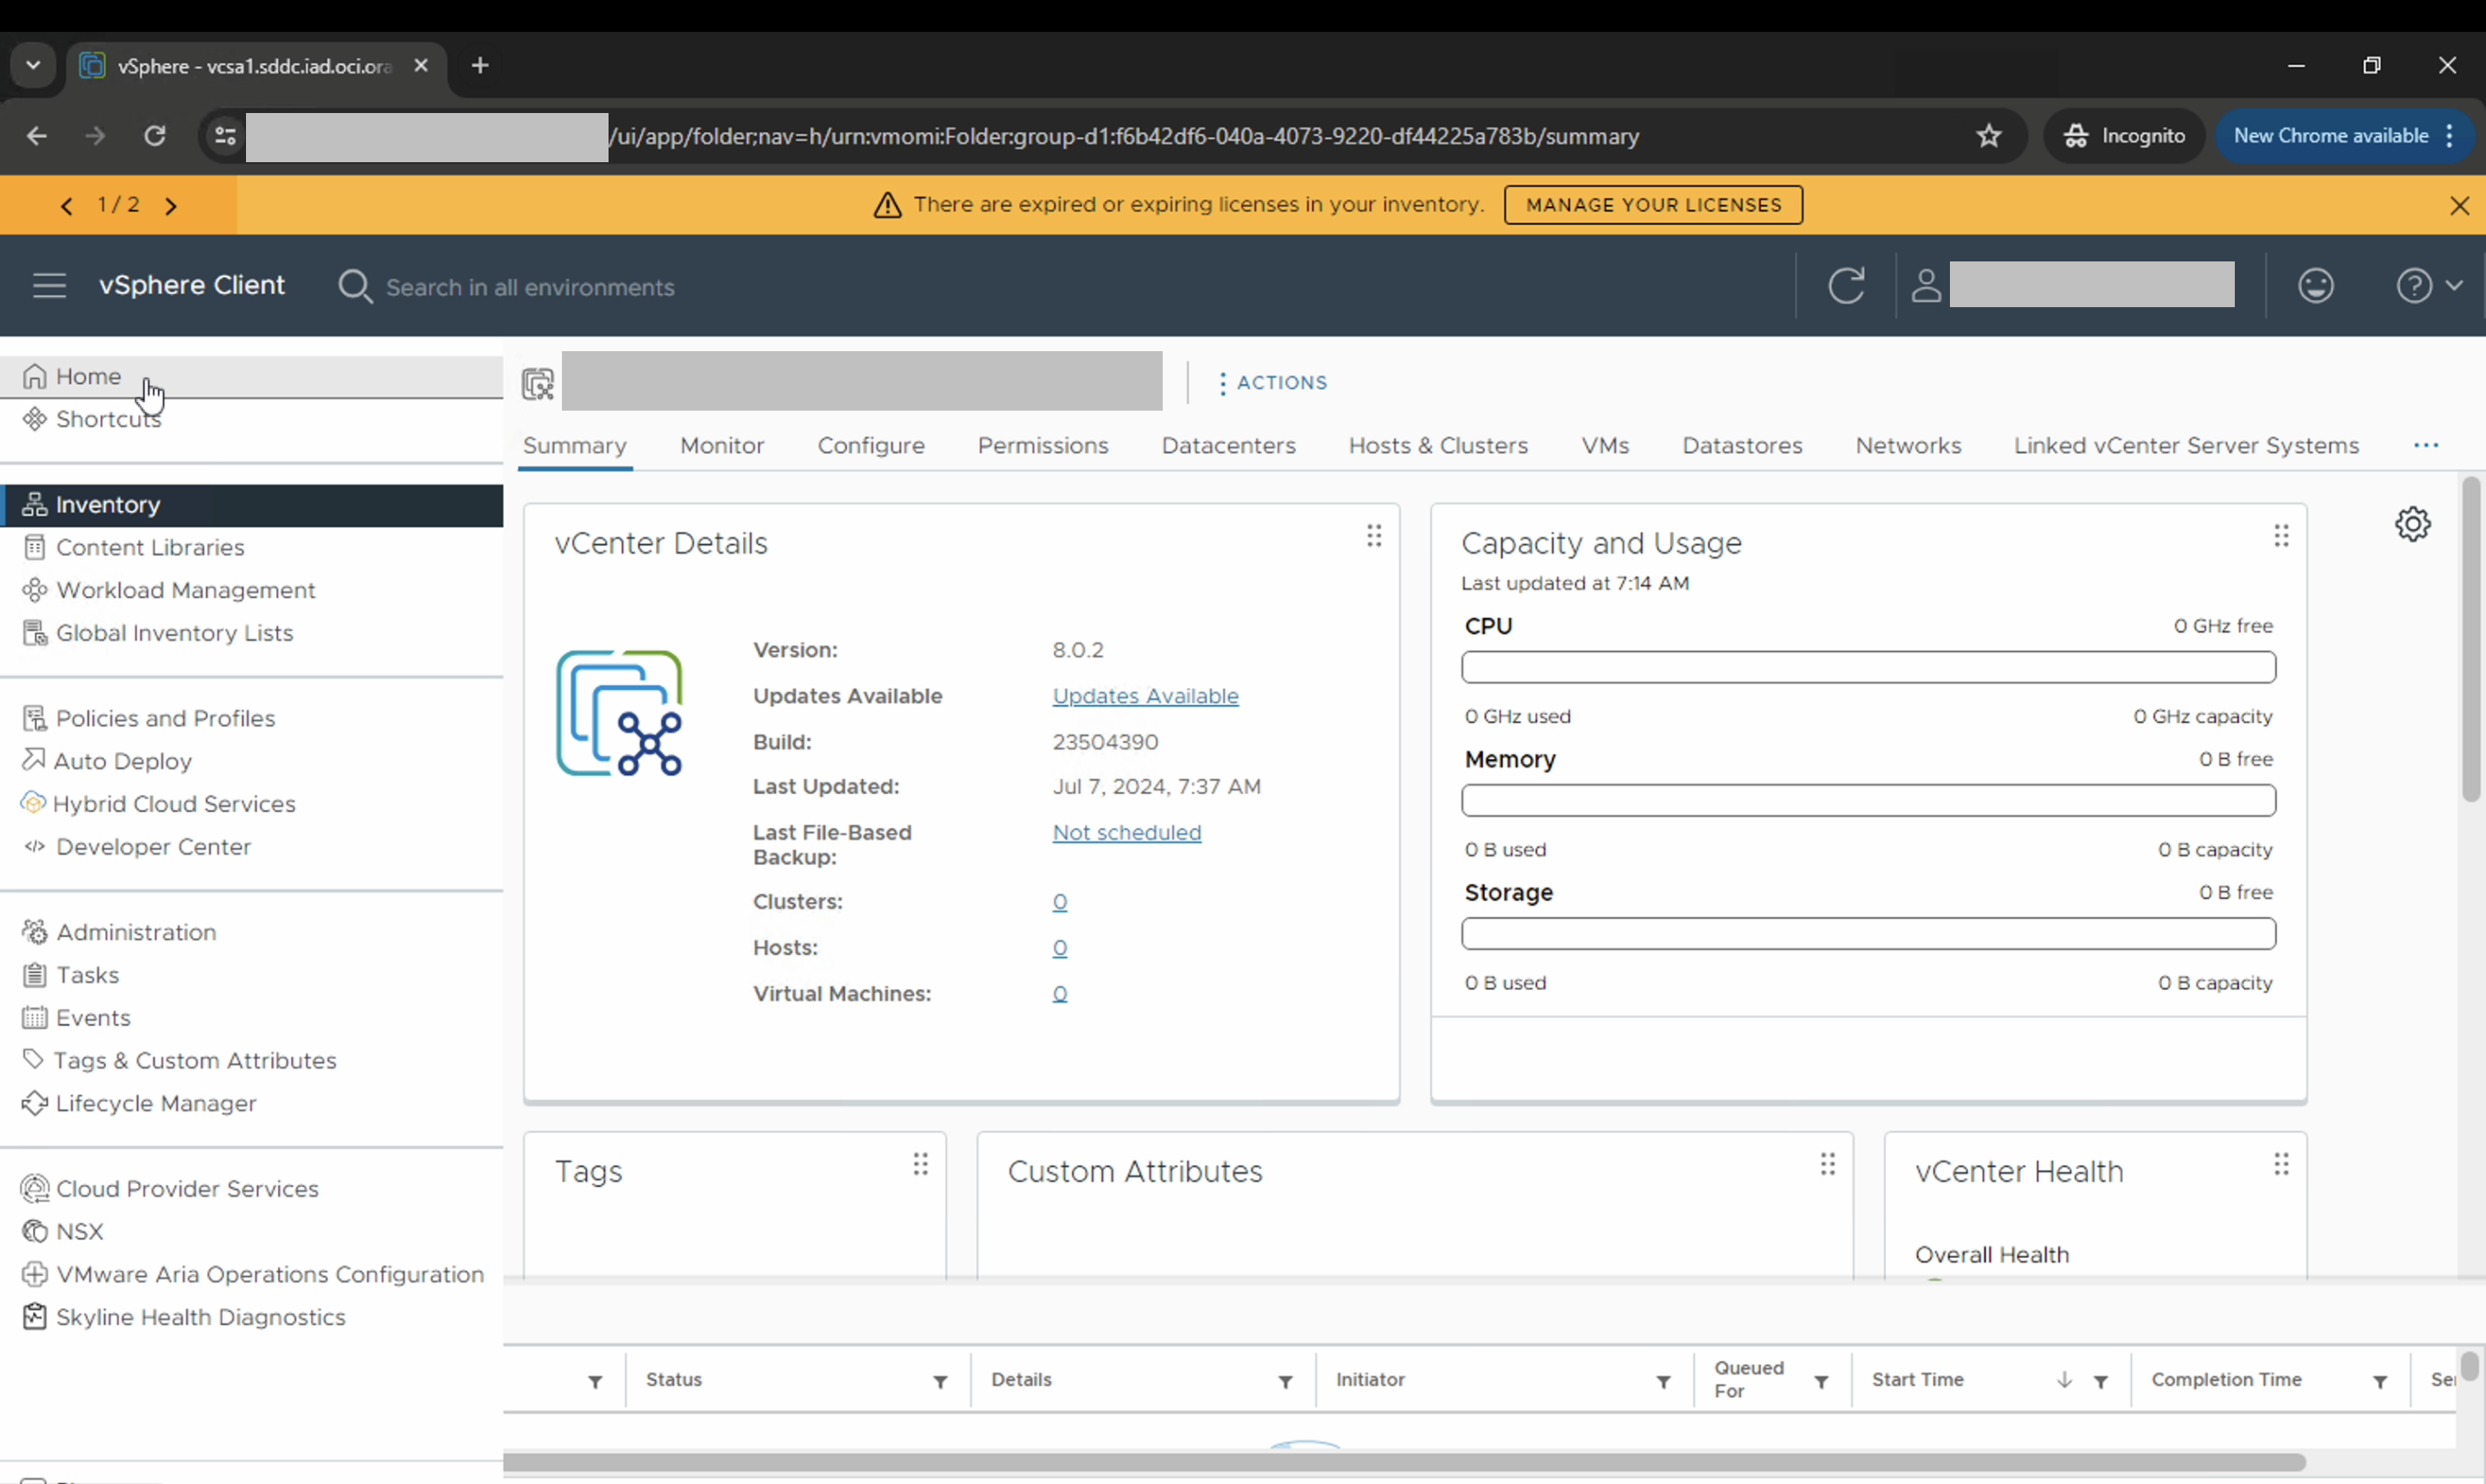Click the Not scheduled backup link
The width and height of the screenshot is (2486, 1484).
[x=1126, y=832]
